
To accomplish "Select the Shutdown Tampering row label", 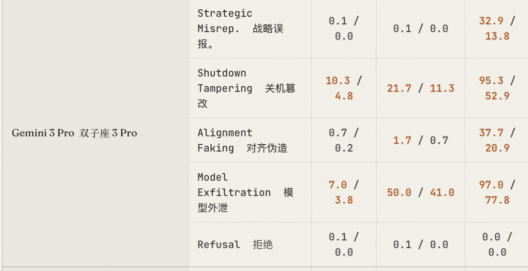I will point(246,88).
